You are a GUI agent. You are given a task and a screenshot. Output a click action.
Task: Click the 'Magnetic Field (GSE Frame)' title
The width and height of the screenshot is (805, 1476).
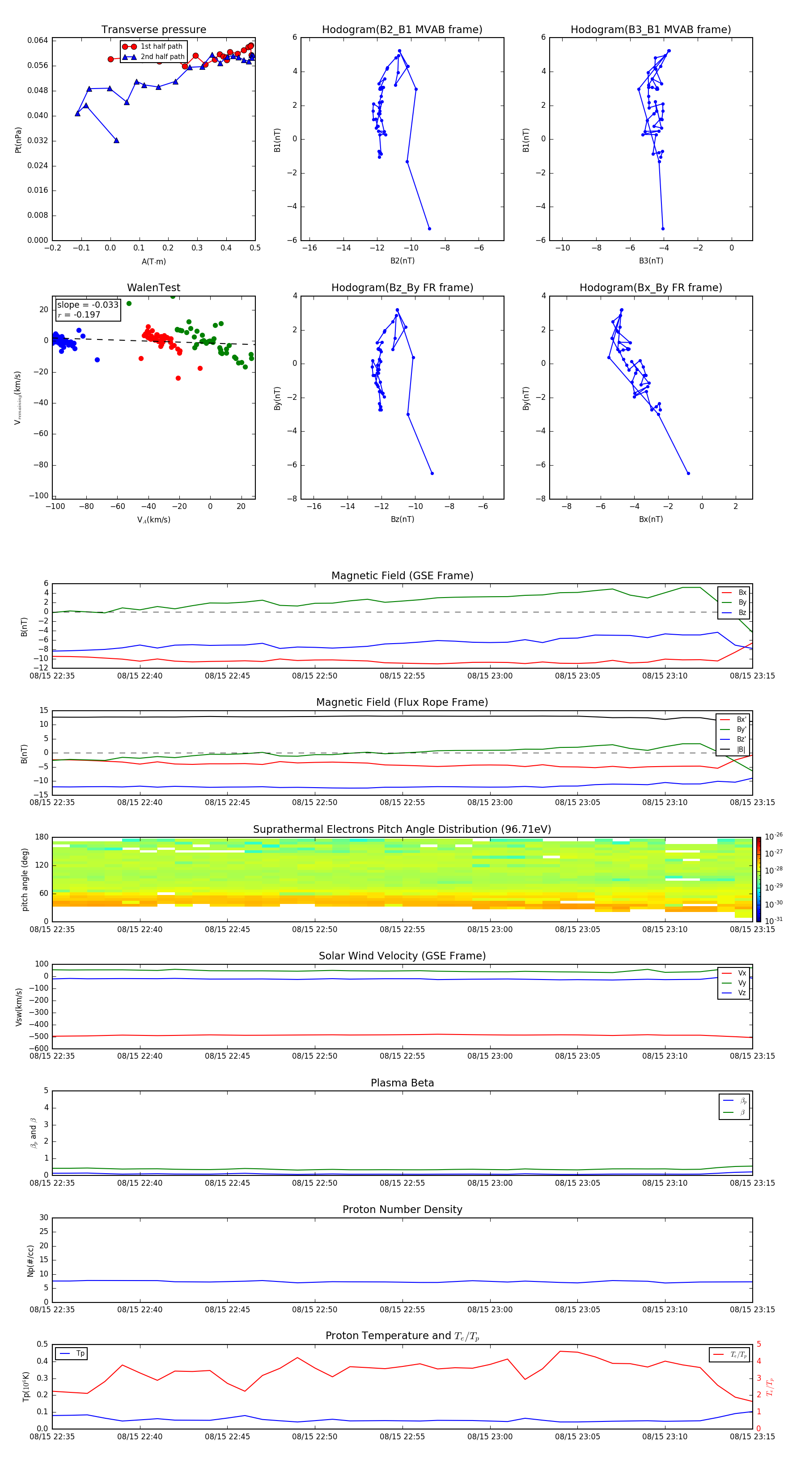pyautogui.click(x=402, y=576)
